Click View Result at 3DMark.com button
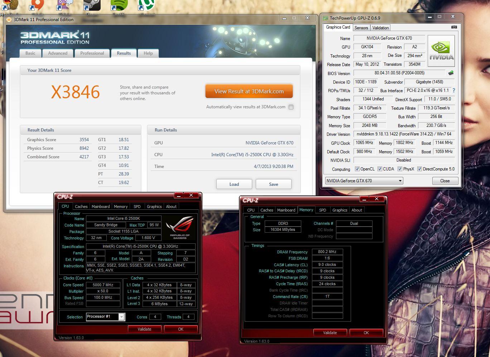This screenshot has height=357, width=490. pos(249,91)
